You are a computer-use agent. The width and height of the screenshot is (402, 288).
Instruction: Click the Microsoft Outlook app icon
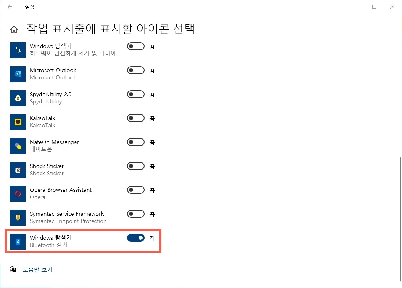18,74
